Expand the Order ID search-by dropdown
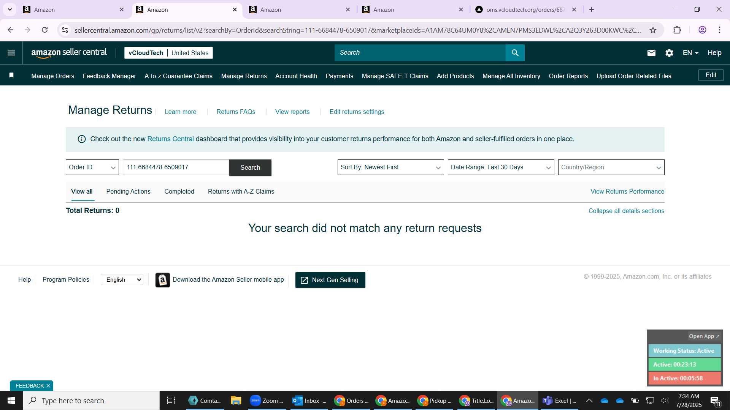The width and height of the screenshot is (730, 410). (x=92, y=167)
